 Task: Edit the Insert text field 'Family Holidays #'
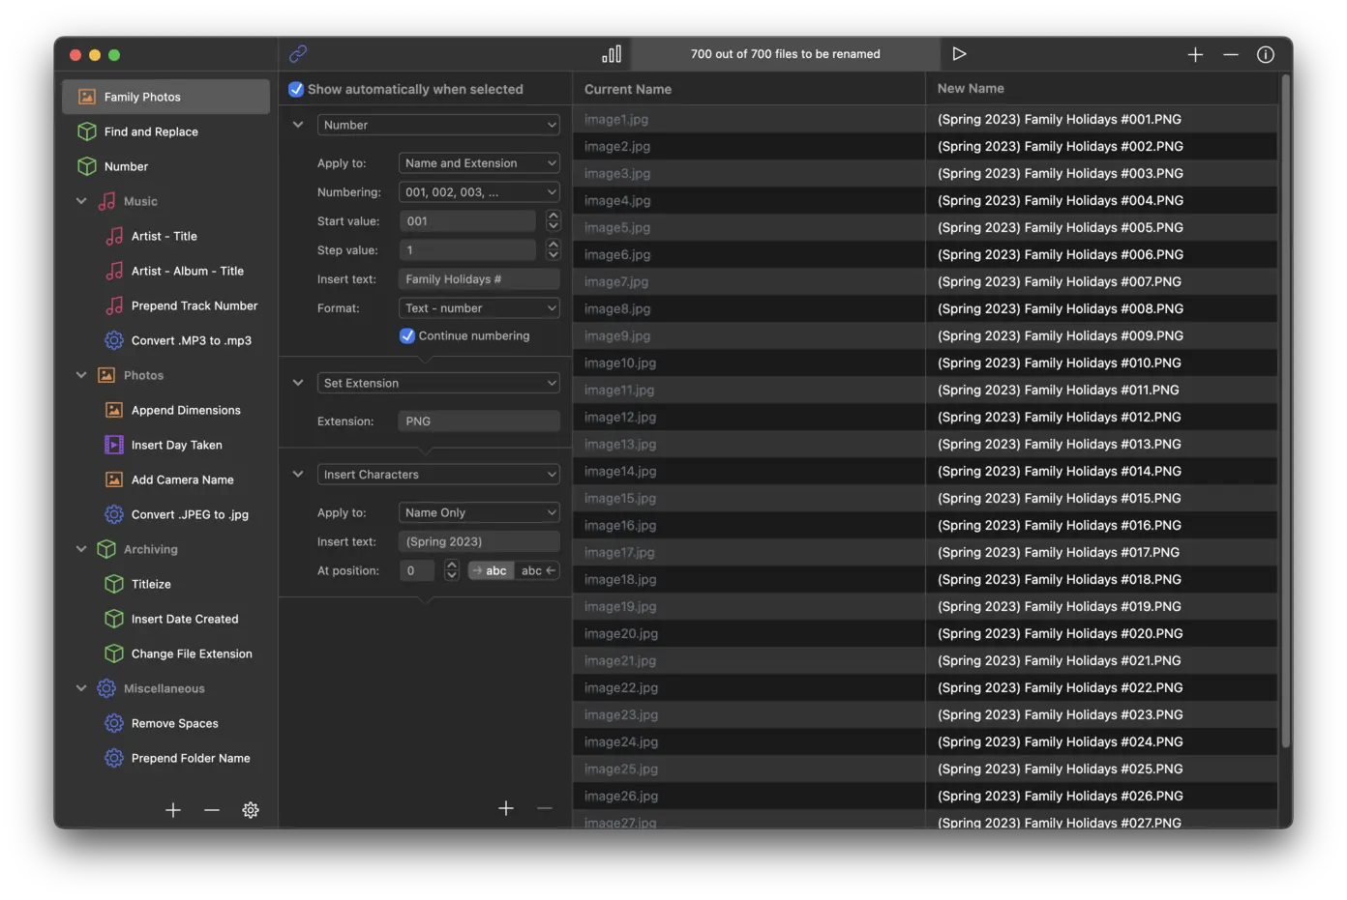click(x=478, y=278)
